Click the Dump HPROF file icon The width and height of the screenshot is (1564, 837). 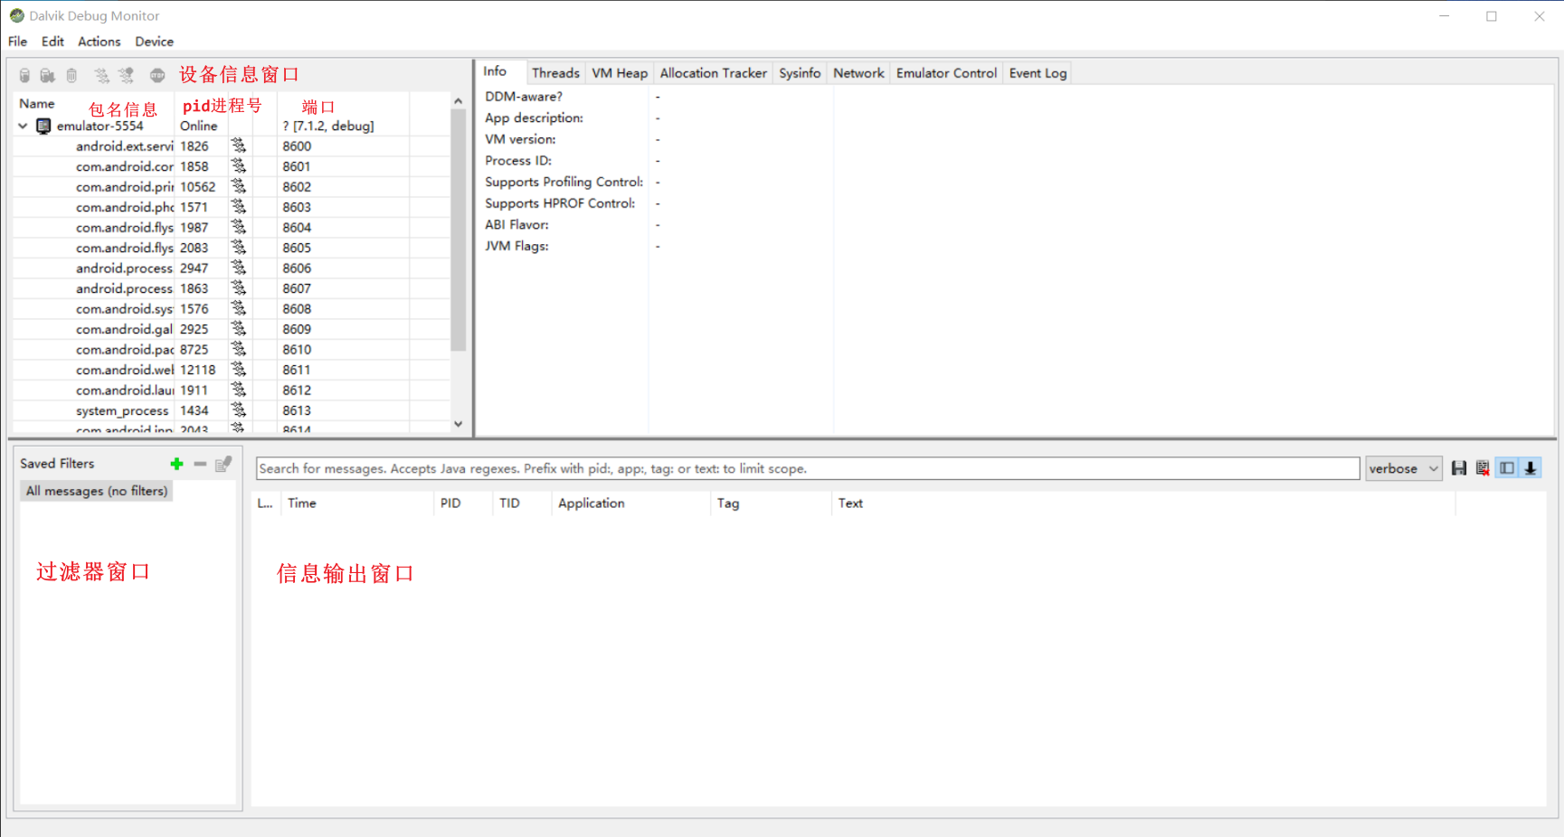pyautogui.click(x=48, y=76)
